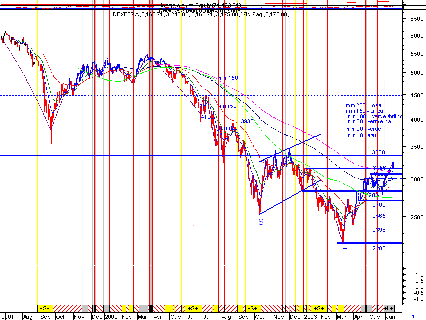Screen dimensions: 426x320
Task: Click the 2001 year label on time axis
Action: 7,317
